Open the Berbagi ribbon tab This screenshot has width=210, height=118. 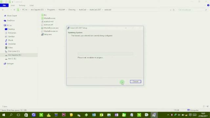[22, 5]
